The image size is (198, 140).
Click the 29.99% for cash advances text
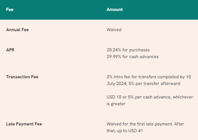pos(132,57)
